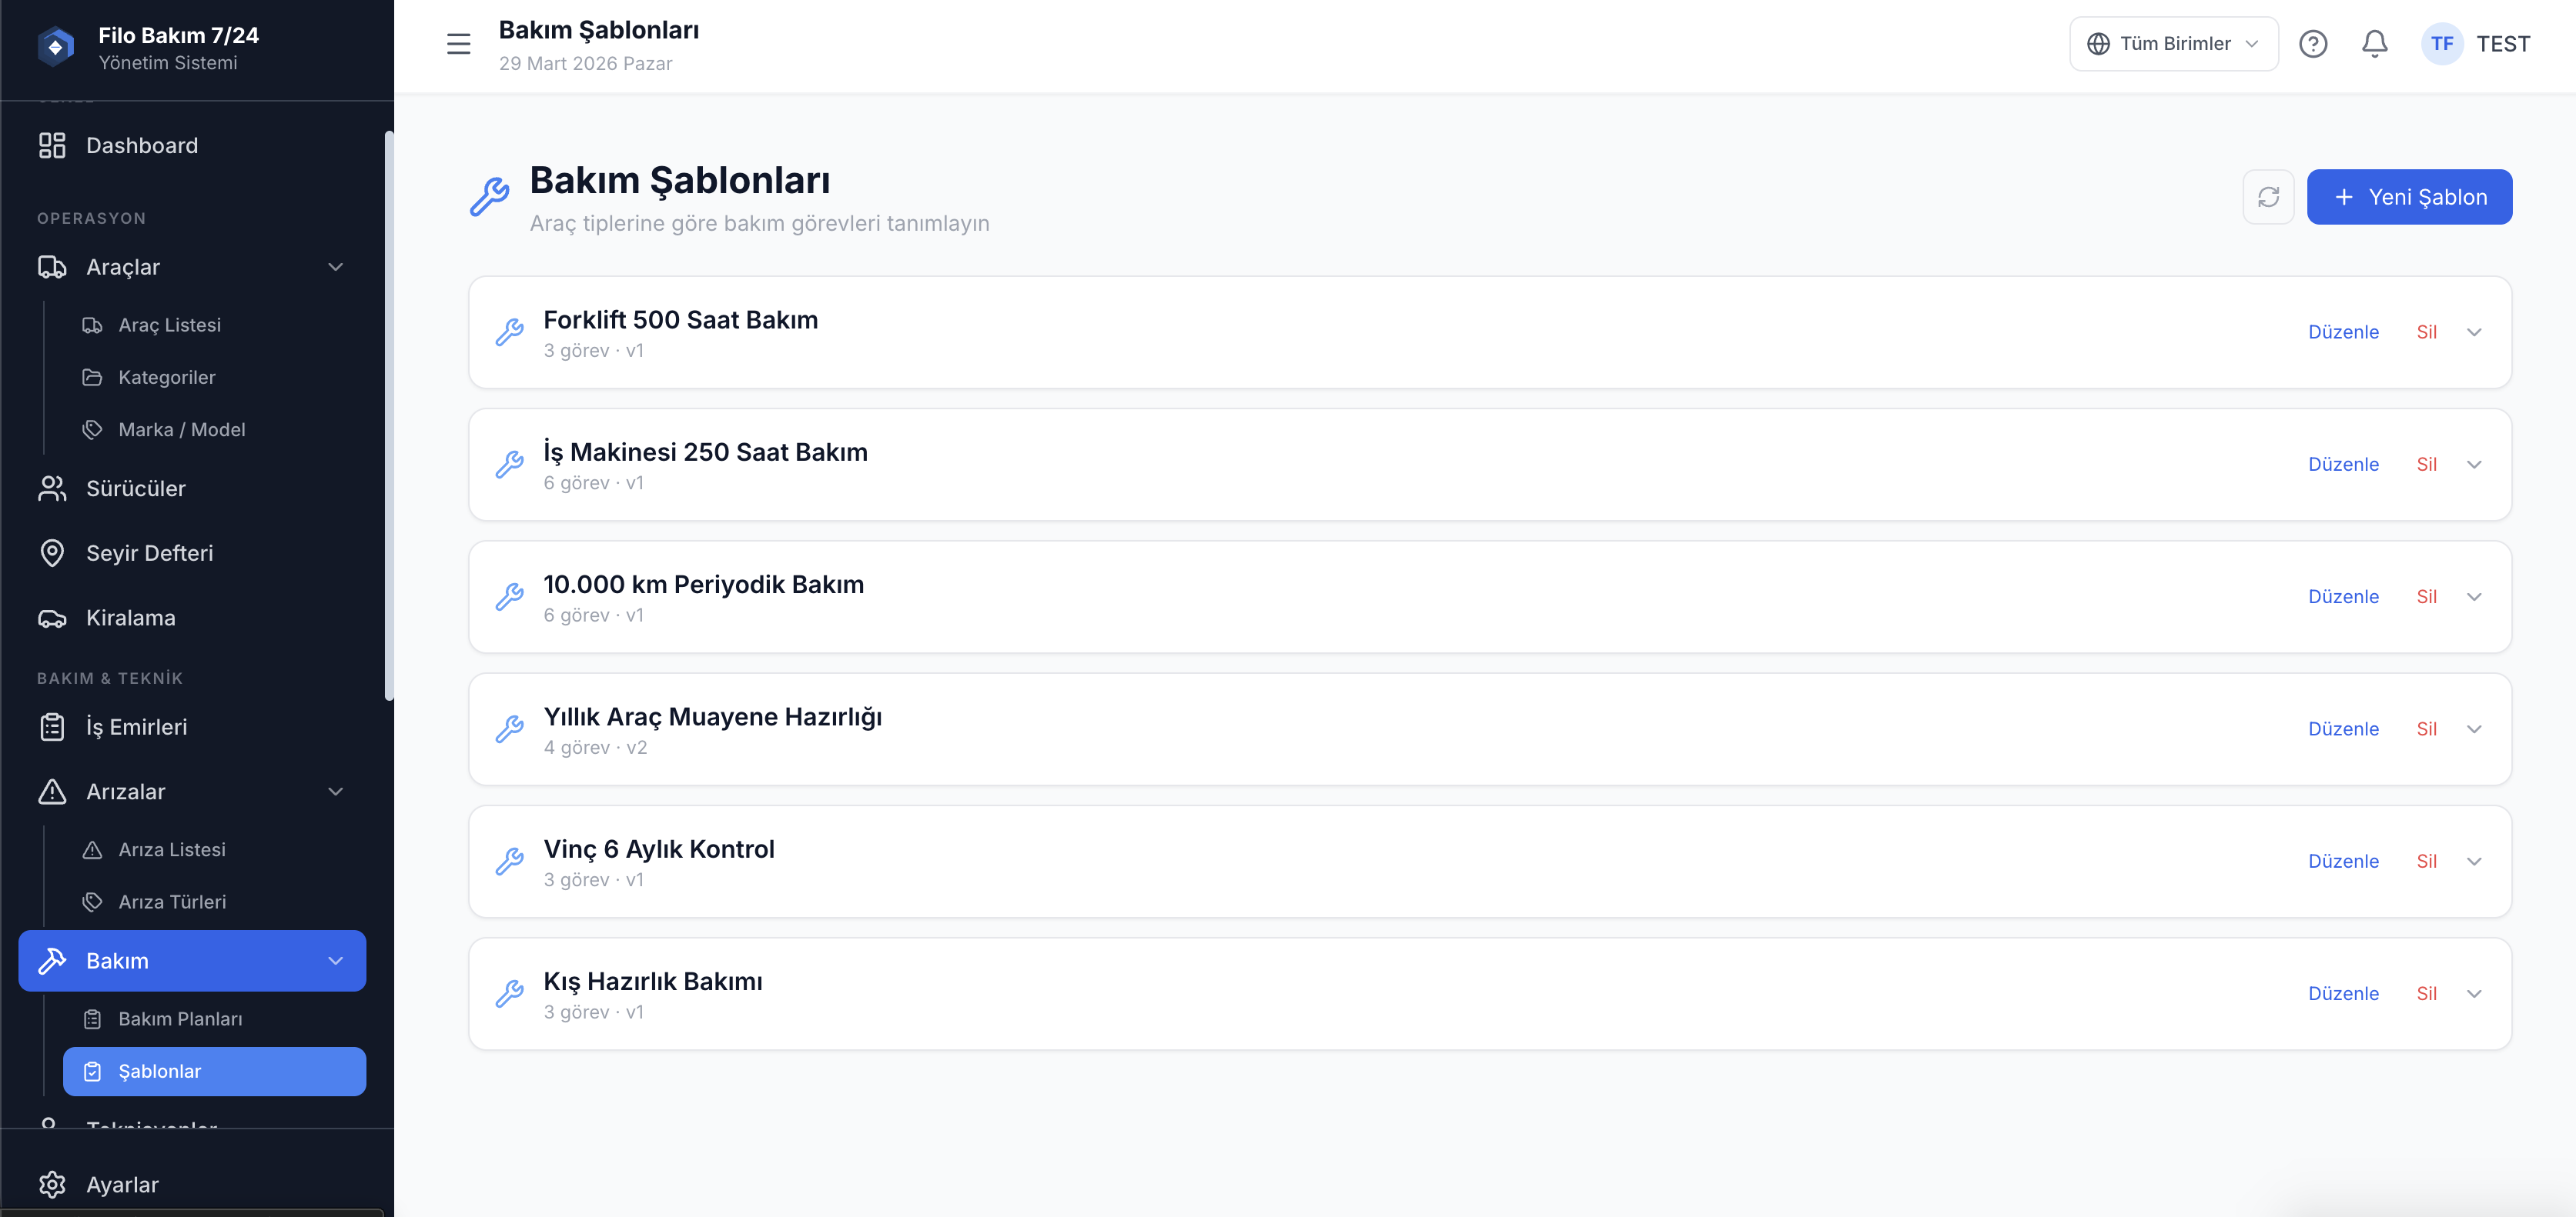The height and width of the screenshot is (1217, 2576).
Task: Open Ayarlar gear in the sidebar
Action: point(52,1184)
